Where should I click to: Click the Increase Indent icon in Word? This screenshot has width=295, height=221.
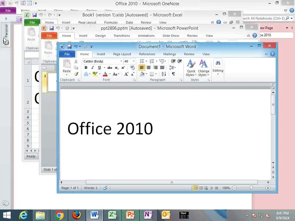180,61
